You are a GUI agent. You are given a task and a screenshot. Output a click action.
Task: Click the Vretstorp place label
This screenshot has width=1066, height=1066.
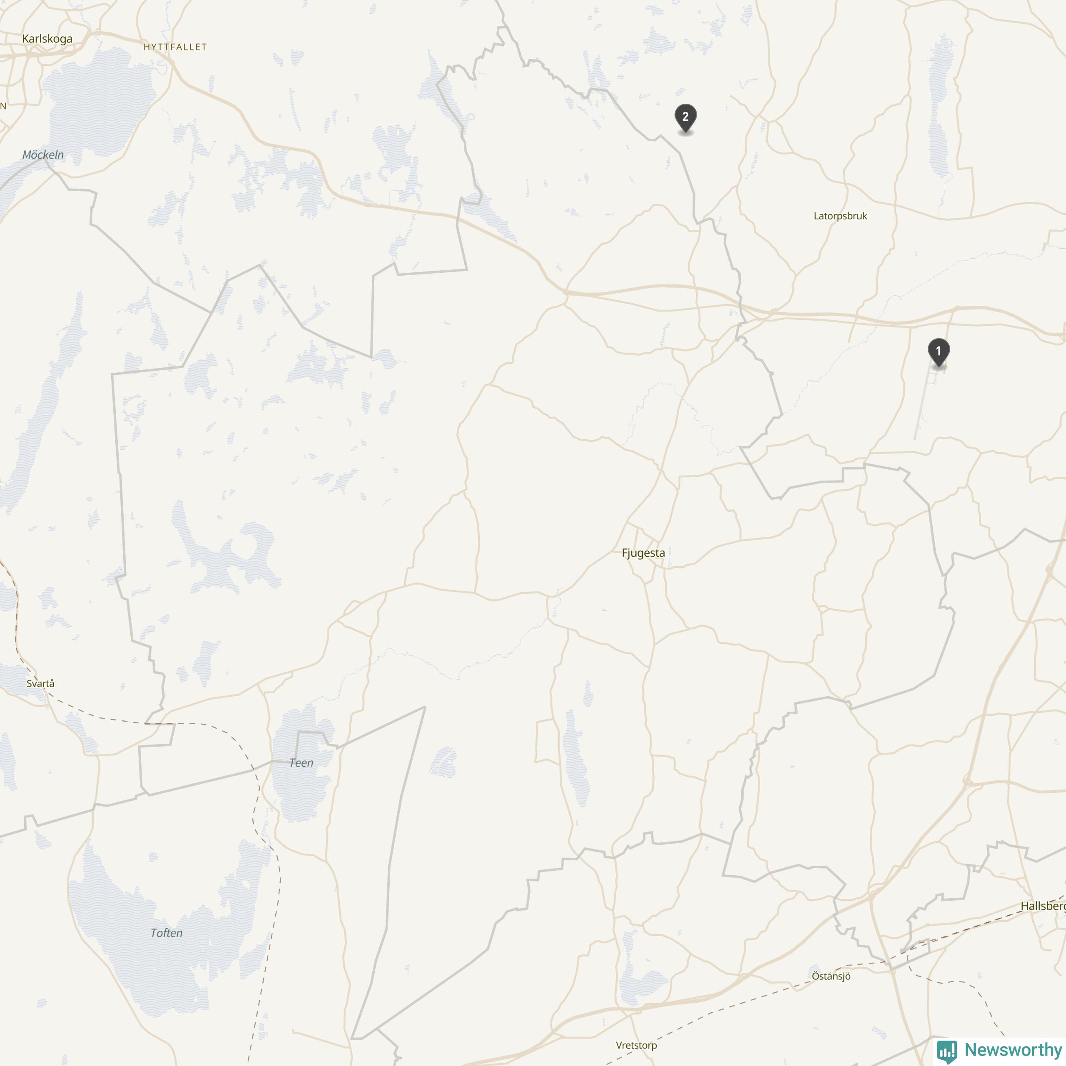(636, 1045)
